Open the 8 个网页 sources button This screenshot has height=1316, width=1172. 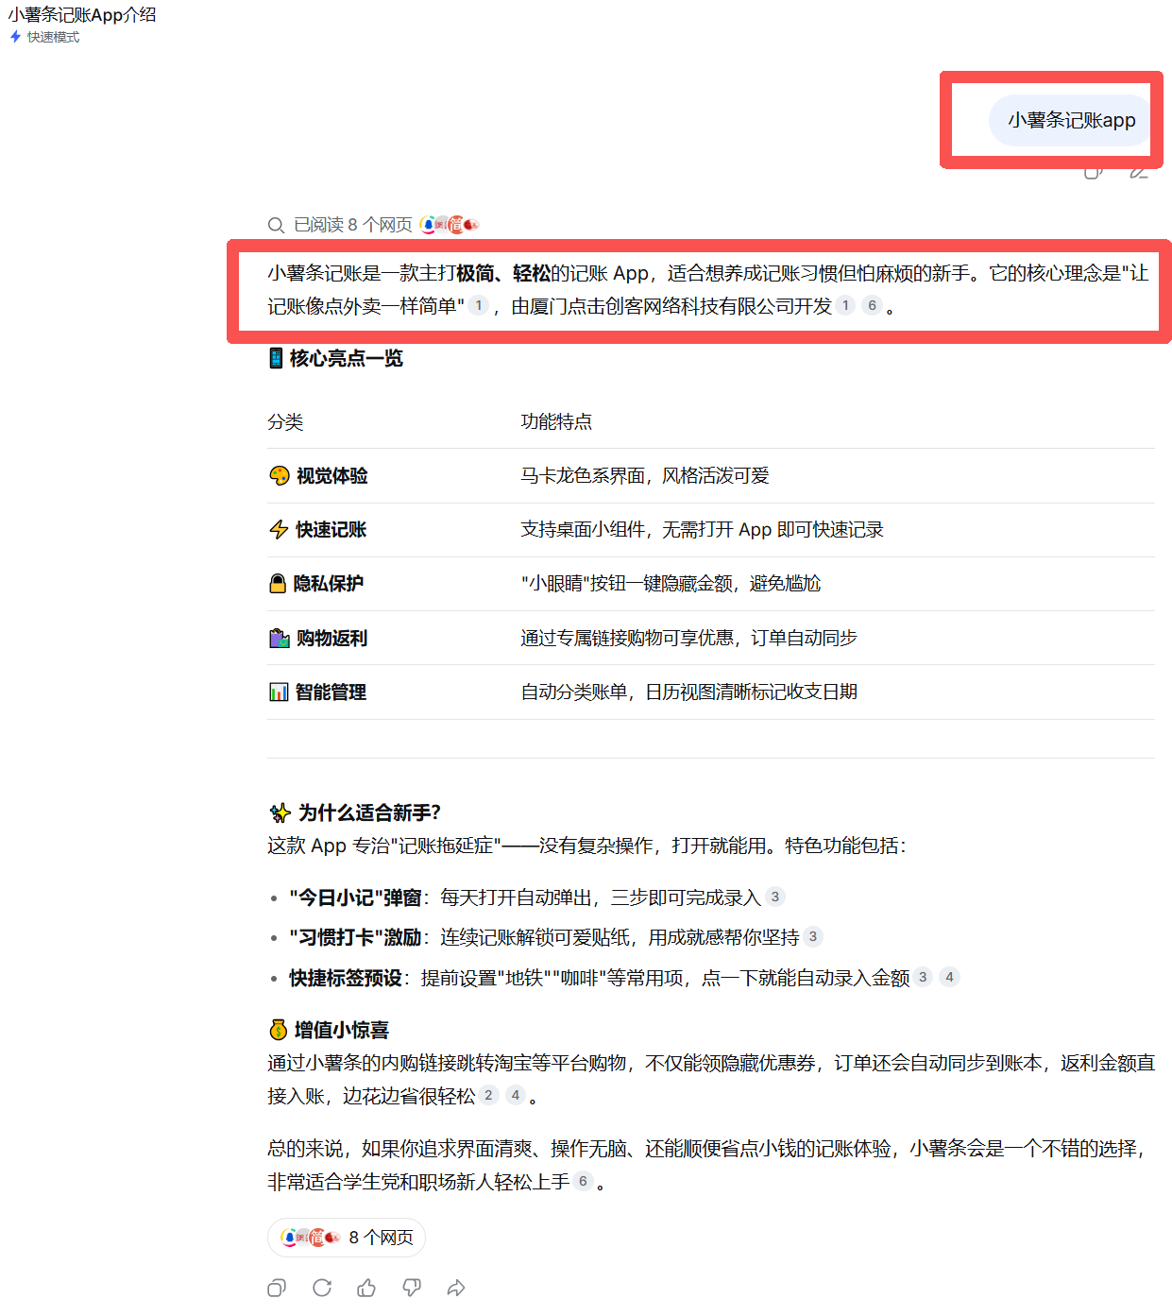tap(347, 1238)
